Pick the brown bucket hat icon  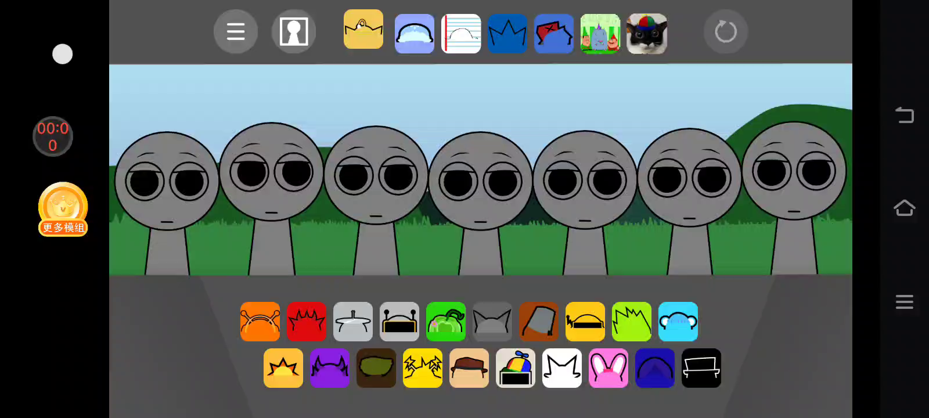[539, 322]
